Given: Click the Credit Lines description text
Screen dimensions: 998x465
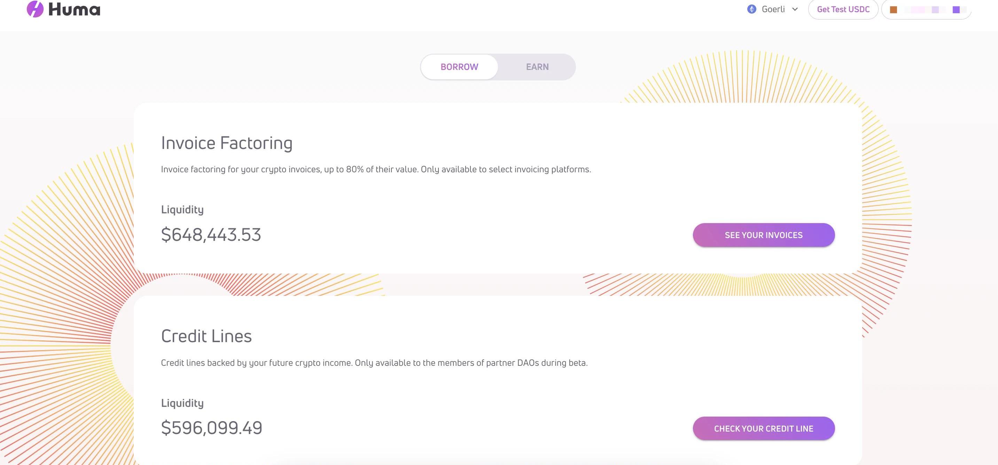Looking at the screenshot, I should (374, 363).
